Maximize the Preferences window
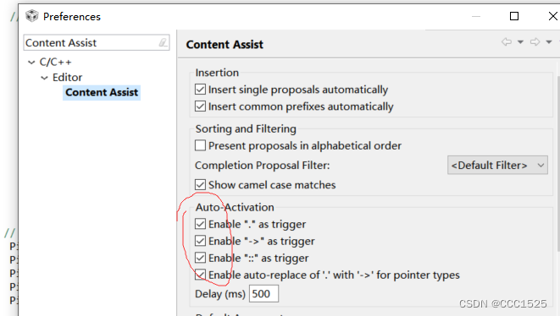 pos(514,16)
